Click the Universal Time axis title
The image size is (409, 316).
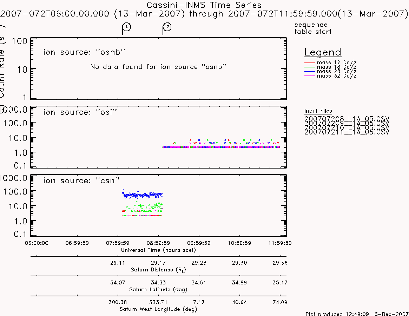158,250
